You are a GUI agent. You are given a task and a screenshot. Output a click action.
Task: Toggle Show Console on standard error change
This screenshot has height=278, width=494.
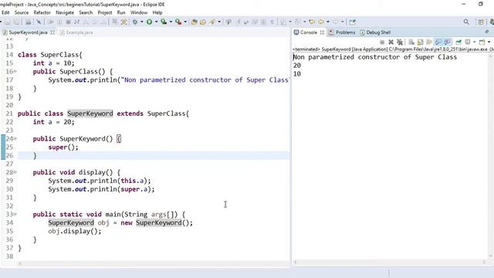click(x=447, y=42)
